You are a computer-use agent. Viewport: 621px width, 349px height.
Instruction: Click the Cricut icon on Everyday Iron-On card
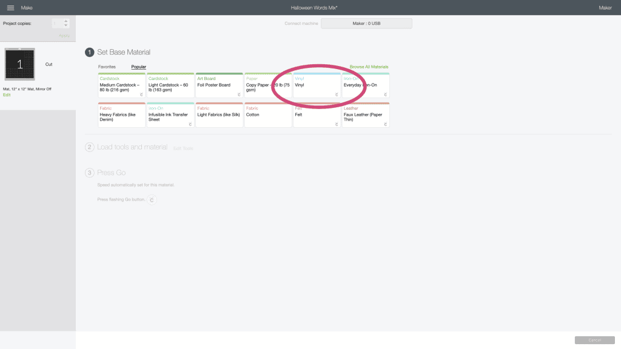[385, 95]
